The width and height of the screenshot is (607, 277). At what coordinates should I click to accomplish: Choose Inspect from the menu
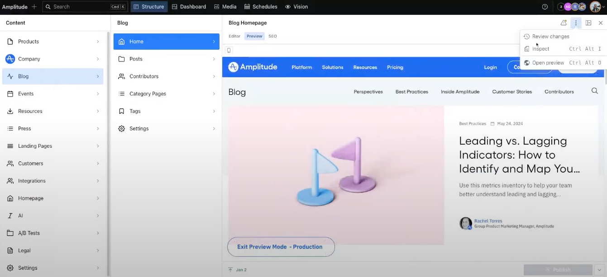pos(564,49)
